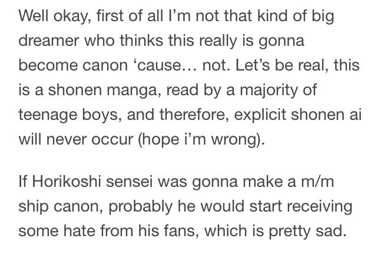Viewport: 381px width, 255px height.
Task: Click the word "Well" at the paragraph start
Action: point(34,16)
